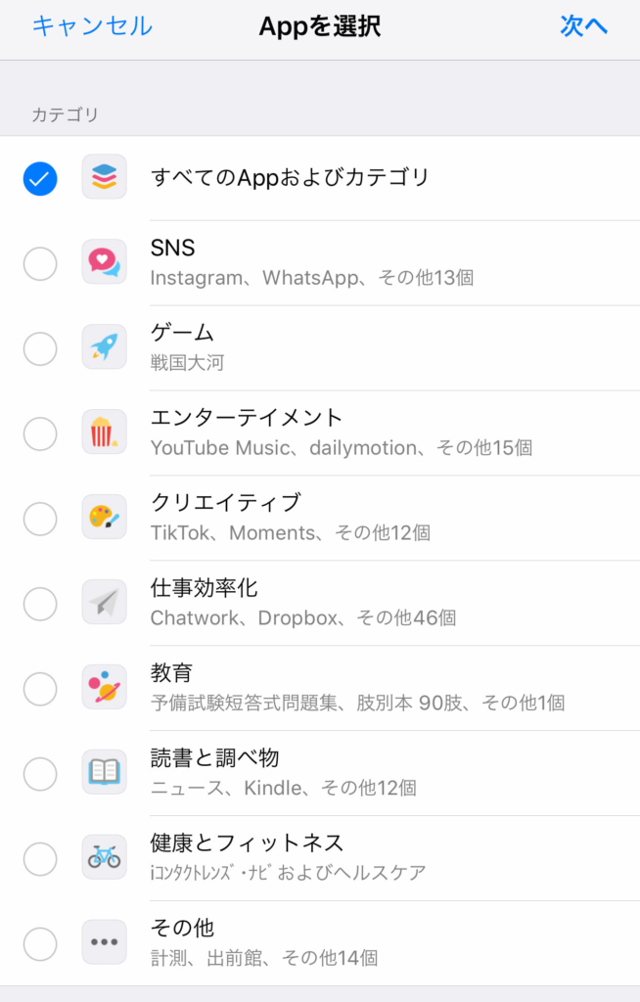The image size is (640, 1002).
Task: Tap the paint palette icon for クリエイティブ
Action: [x=104, y=518]
